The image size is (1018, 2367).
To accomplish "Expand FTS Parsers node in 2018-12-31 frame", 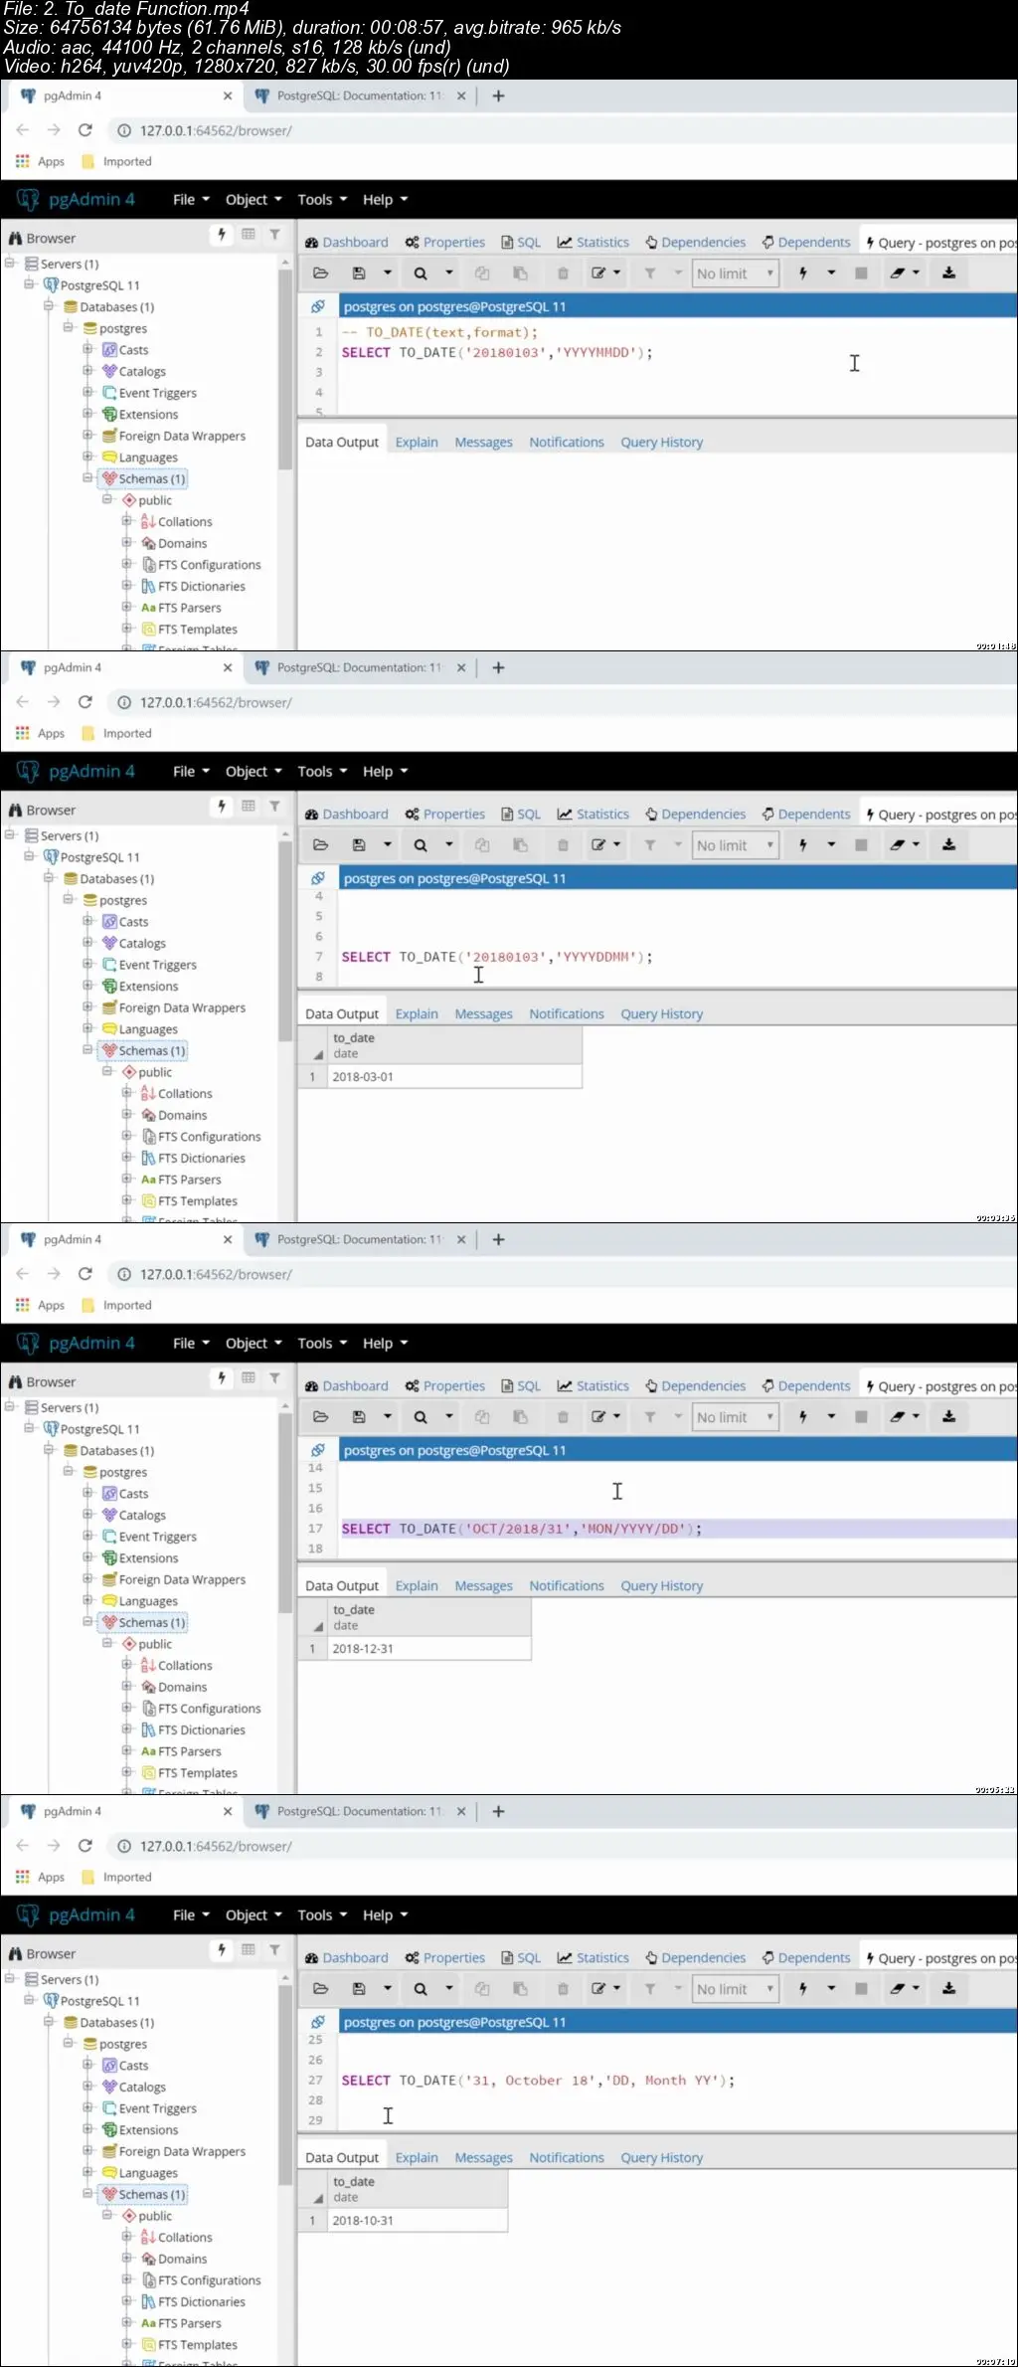I will 126,1750.
